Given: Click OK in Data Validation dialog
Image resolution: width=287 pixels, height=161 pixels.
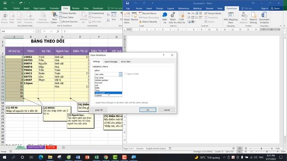Looking at the screenshot, I should coord(148,110).
